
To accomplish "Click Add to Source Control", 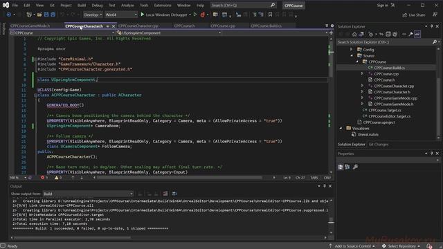I will 352,246.
